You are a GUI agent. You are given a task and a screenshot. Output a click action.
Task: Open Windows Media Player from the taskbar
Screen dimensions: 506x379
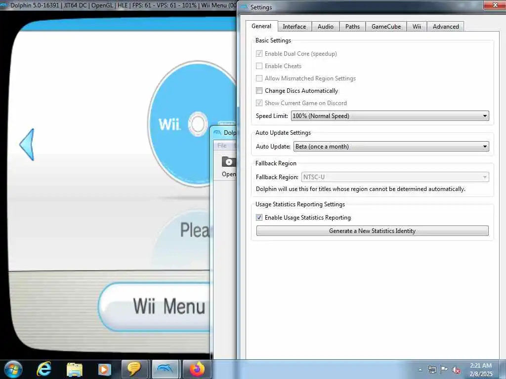(x=104, y=369)
